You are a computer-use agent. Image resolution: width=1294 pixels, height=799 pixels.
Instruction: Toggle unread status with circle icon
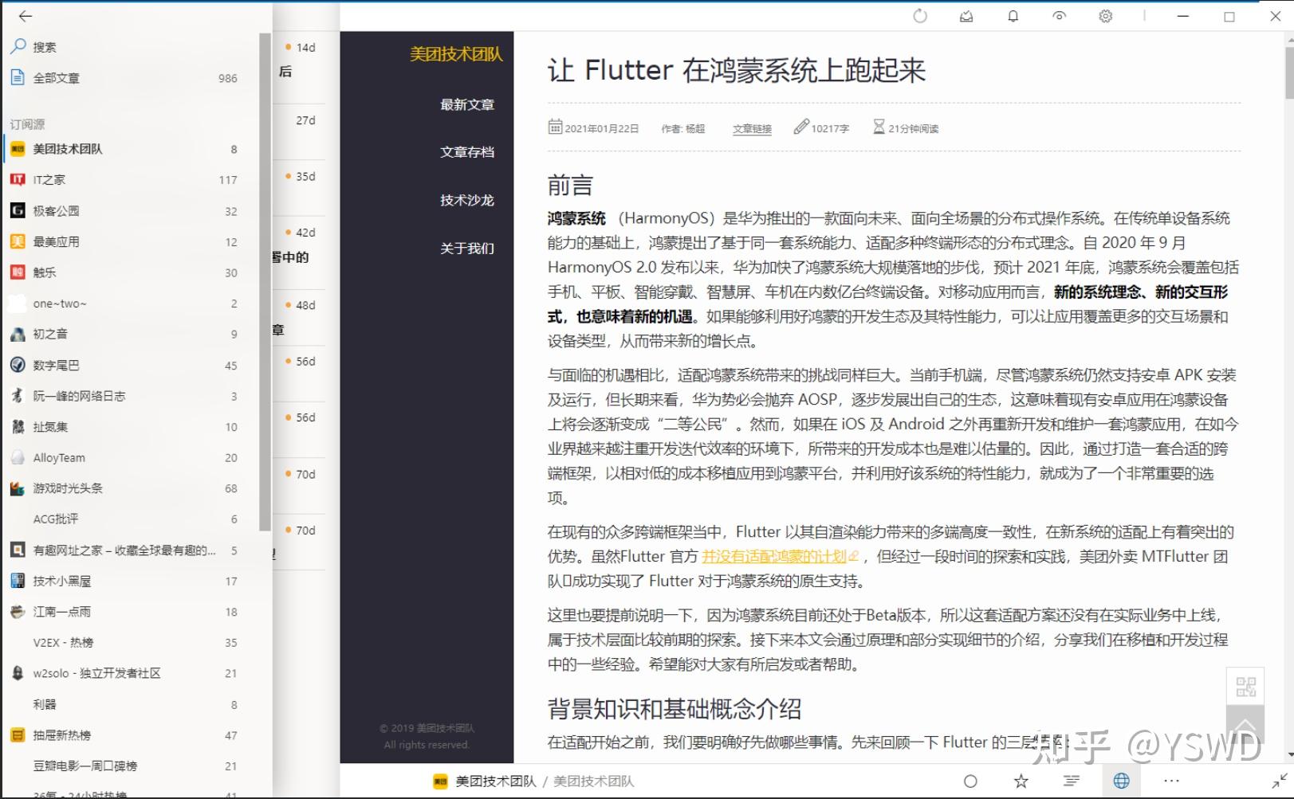pyautogui.click(x=970, y=781)
